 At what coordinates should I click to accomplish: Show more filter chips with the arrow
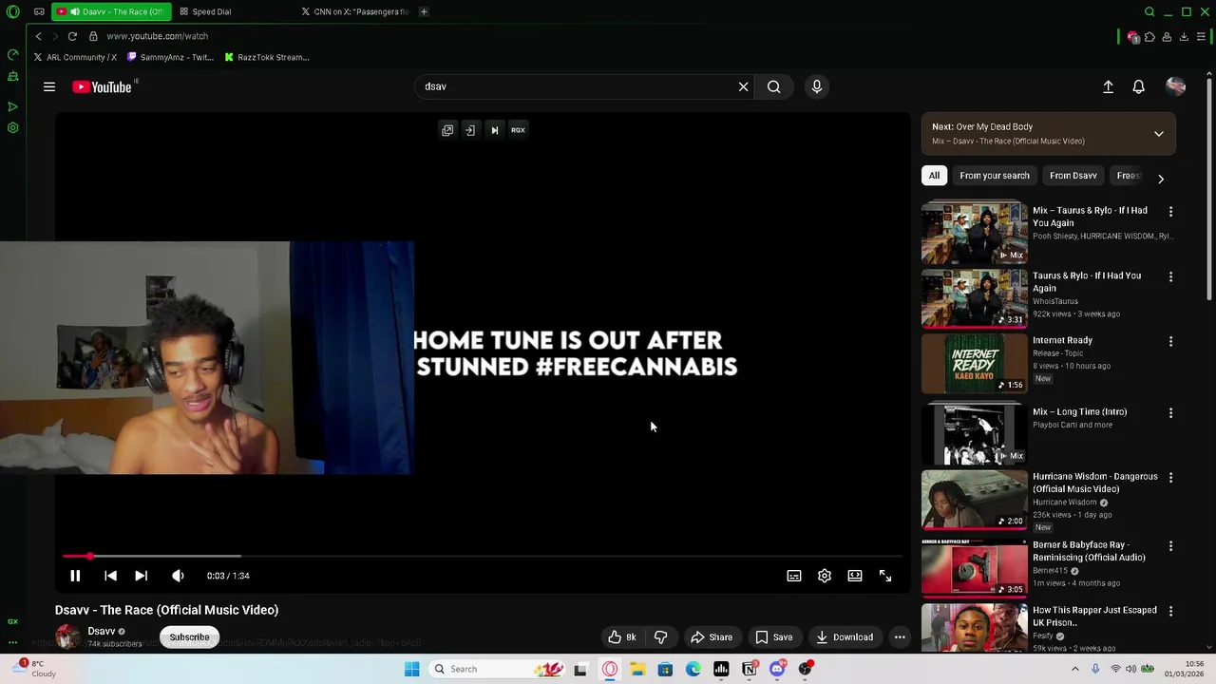point(1160,178)
